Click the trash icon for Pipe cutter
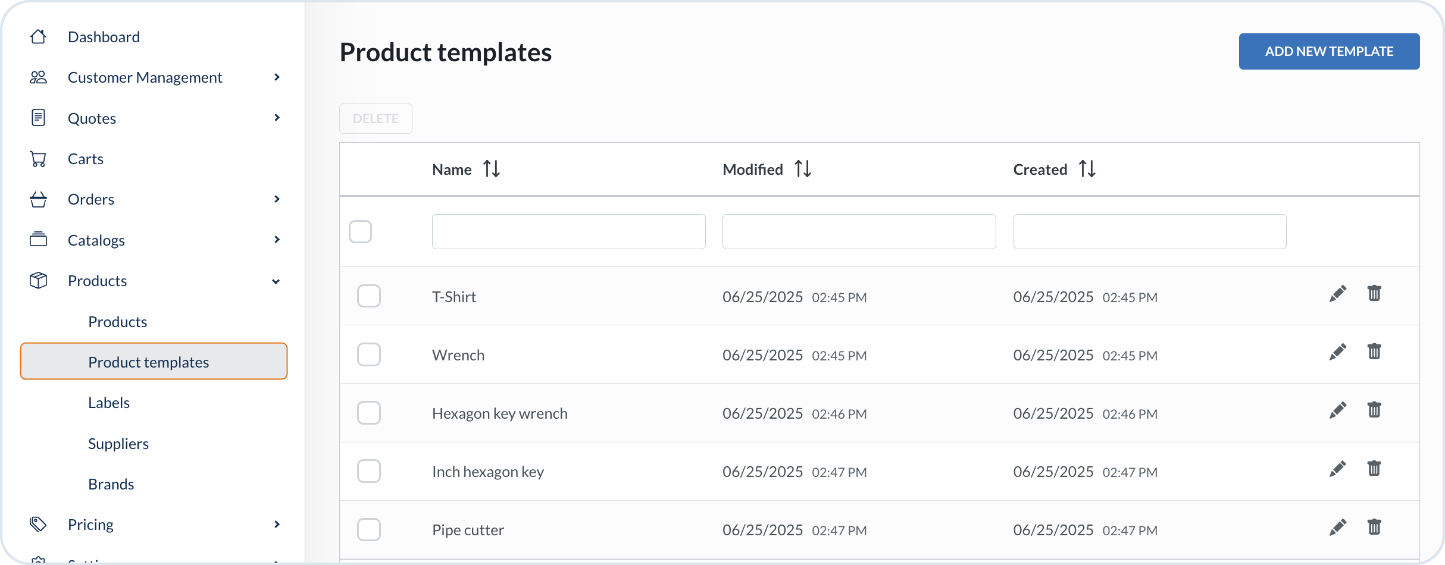The height and width of the screenshot is (565, 1445). (x=1374, y=527)
